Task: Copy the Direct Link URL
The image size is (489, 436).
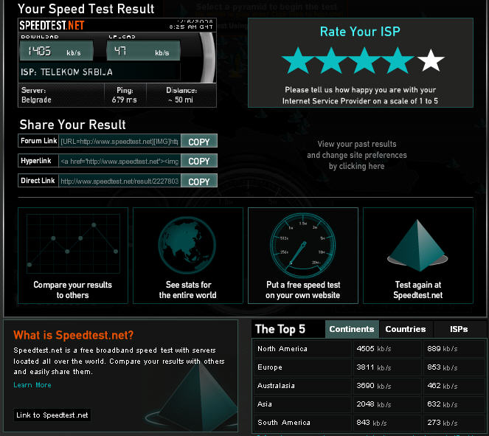Action: click(199, 181)
